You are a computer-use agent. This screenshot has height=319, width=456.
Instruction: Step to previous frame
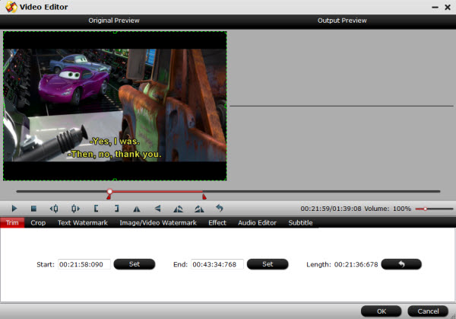pos(54,209)
